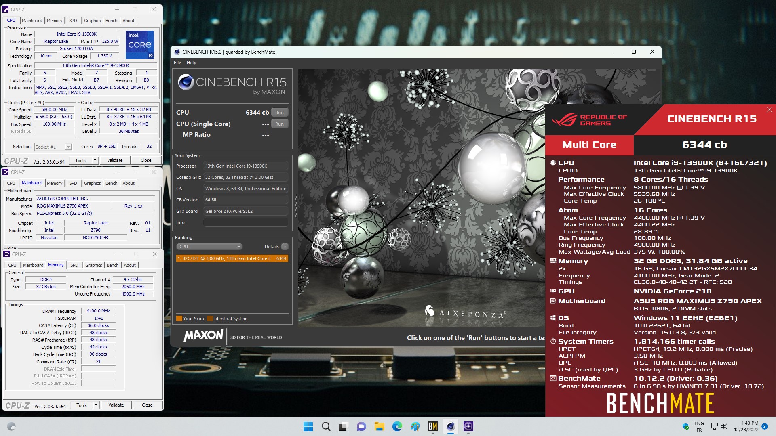
Task: Select SPD tab in top CPU-Z window
Action: [73, 21]
